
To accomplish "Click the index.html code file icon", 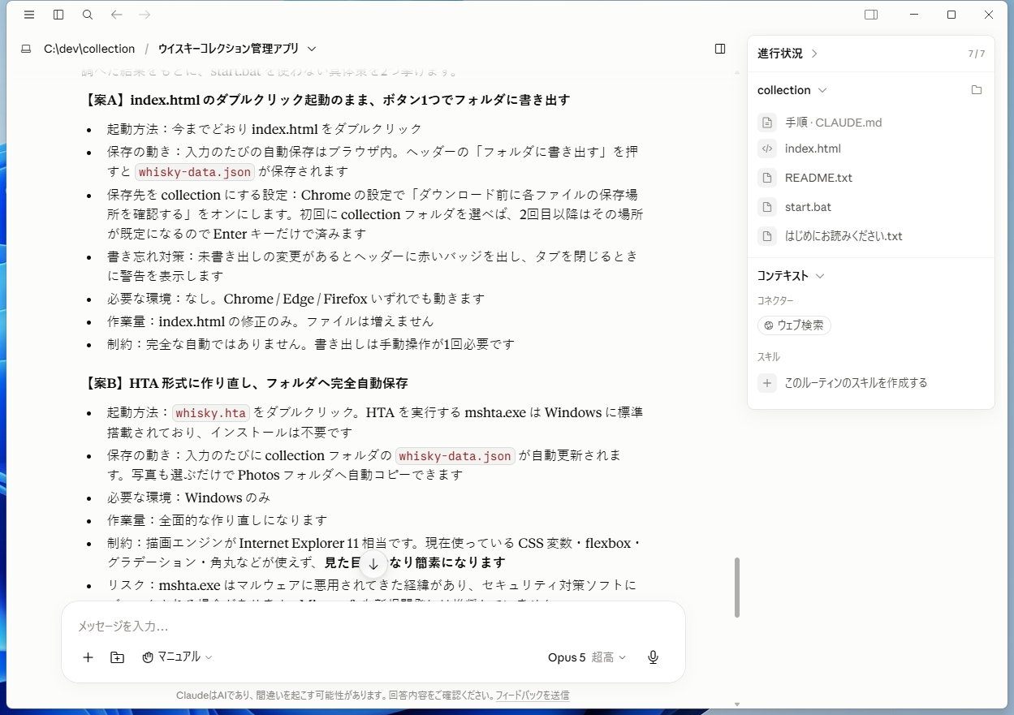I will (767, 149).
